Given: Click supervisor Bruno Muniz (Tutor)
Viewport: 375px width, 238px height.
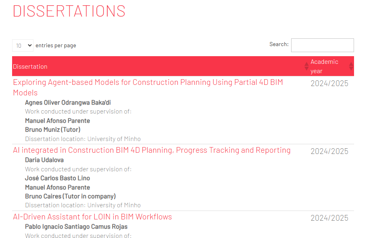Looking at the screenshot, I should pyautogui.click(x=53, y=130).
